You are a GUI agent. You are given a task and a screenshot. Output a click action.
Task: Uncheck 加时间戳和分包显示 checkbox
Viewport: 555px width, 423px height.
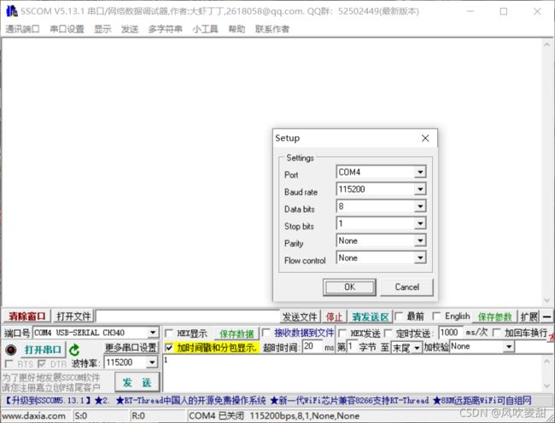(169, 348)
